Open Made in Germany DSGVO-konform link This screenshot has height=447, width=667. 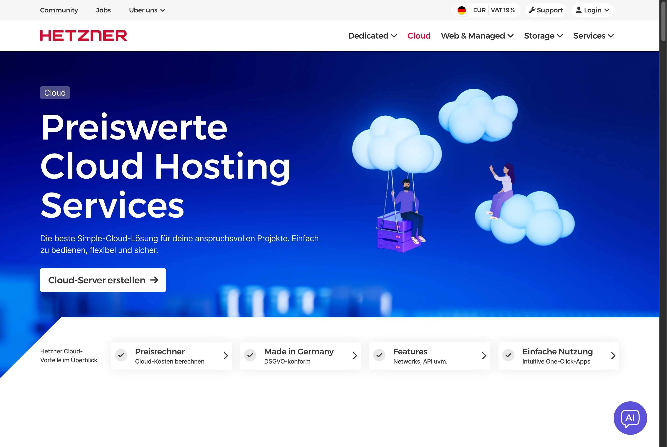[x=300, y=355]
